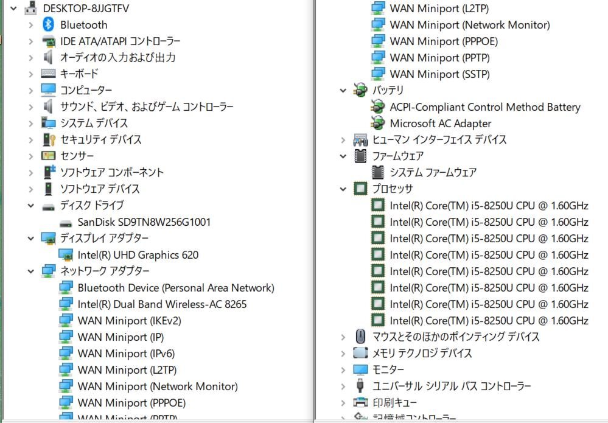Select right-pane WAN Miniport (PPTP)
This screenshot has width=608, height=423.
point(439,57)
